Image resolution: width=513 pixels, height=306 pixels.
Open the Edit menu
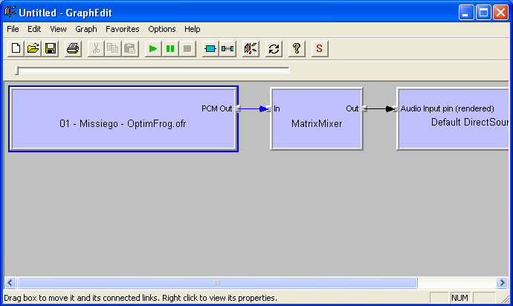click(34, 29)
